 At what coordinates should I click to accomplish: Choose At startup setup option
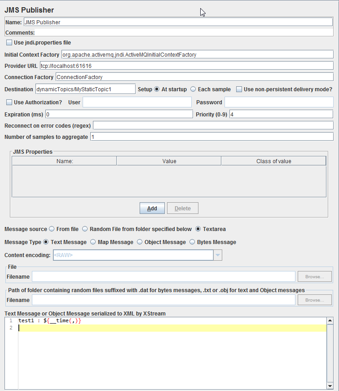pos(157,89)
